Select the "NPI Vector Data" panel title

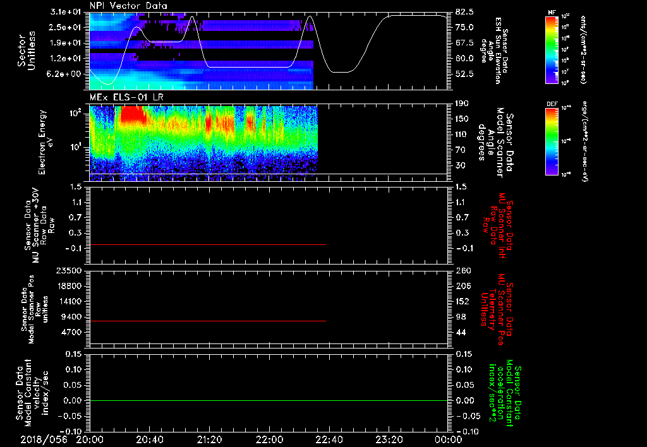(x=128, y=6)
